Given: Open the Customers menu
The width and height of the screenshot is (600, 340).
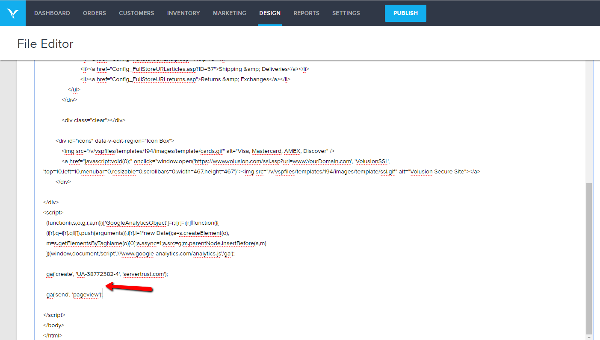Looking at the screenshot, I should coord(137,13).
